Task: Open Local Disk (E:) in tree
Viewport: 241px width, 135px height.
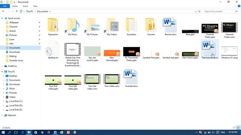Action: (16, 110)
